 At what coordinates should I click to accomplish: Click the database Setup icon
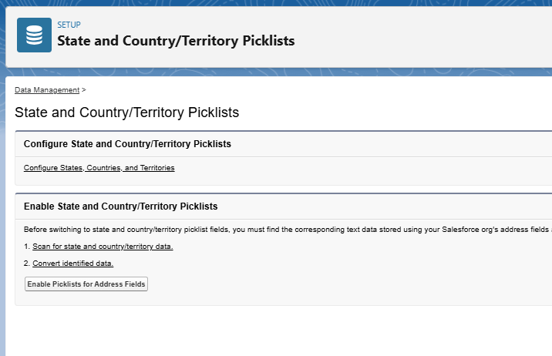point(34,35)
